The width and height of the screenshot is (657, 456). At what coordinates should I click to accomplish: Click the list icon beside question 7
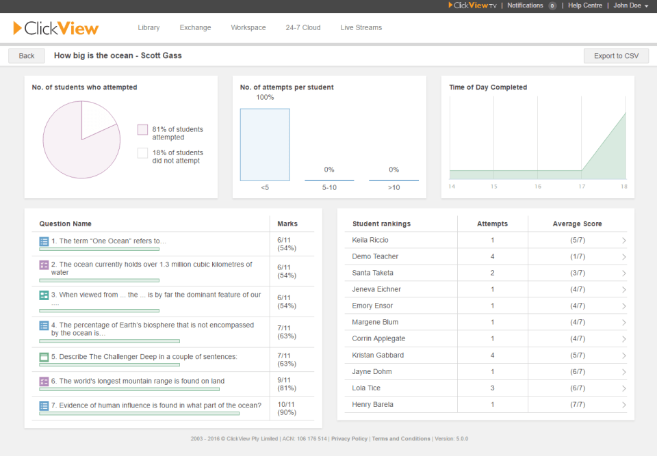42,405
